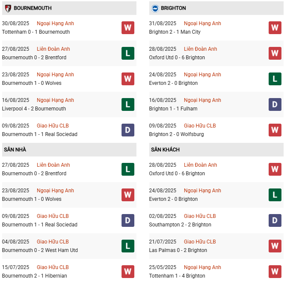The height and width of the screenshot is (281, 284).
Task: Select the W badge for Tottenham 1-4 Brighton
Action: coord(275,272)
